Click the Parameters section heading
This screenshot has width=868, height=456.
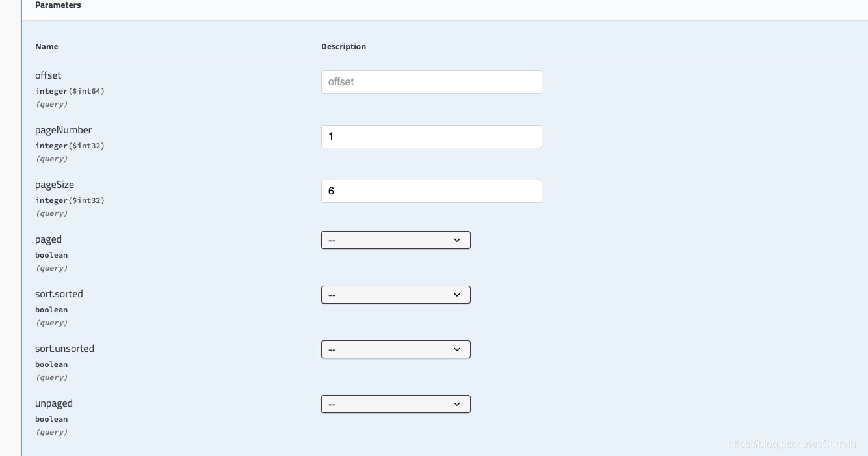pyautogui.click(x=58, y=5)
